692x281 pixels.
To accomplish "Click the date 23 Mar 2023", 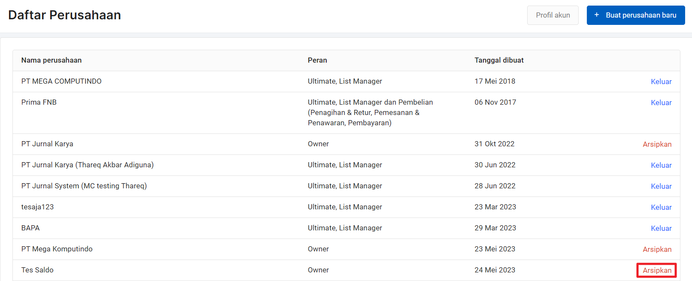I will click(495, 207).
